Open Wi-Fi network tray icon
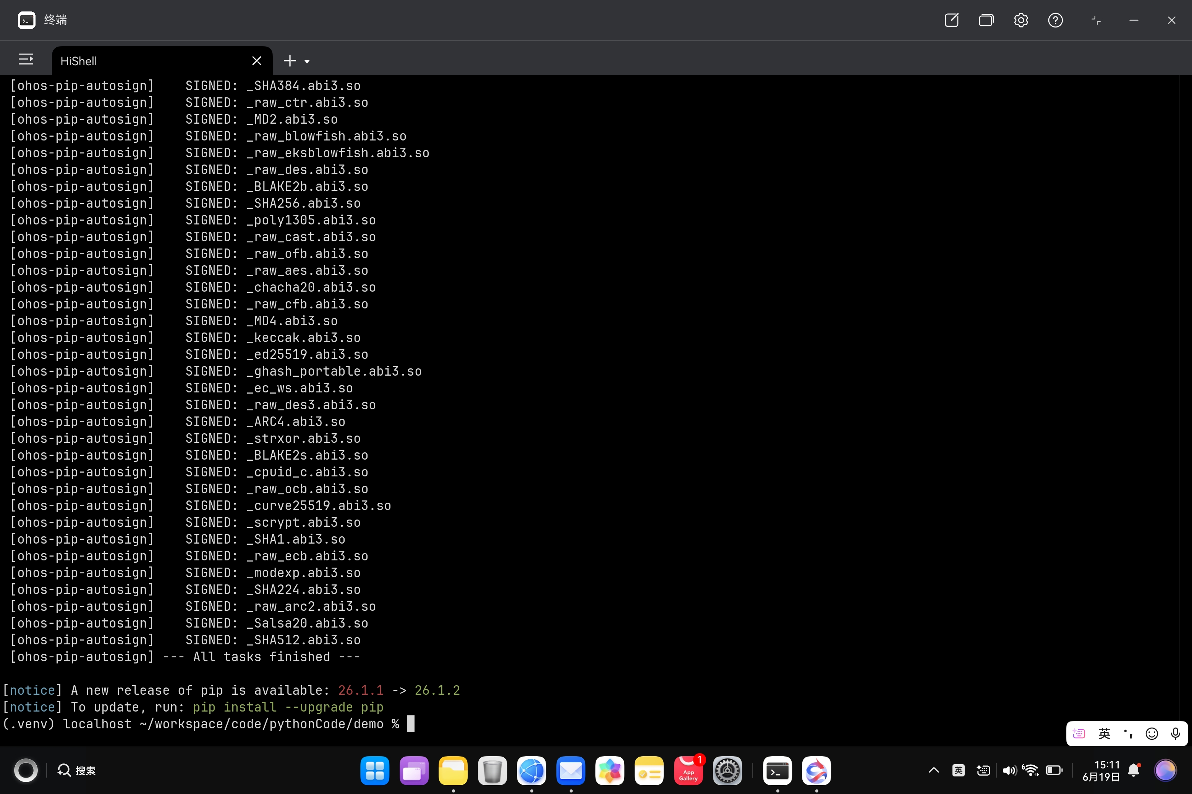The image size is (1192, 794). (x=1030, y=770)
